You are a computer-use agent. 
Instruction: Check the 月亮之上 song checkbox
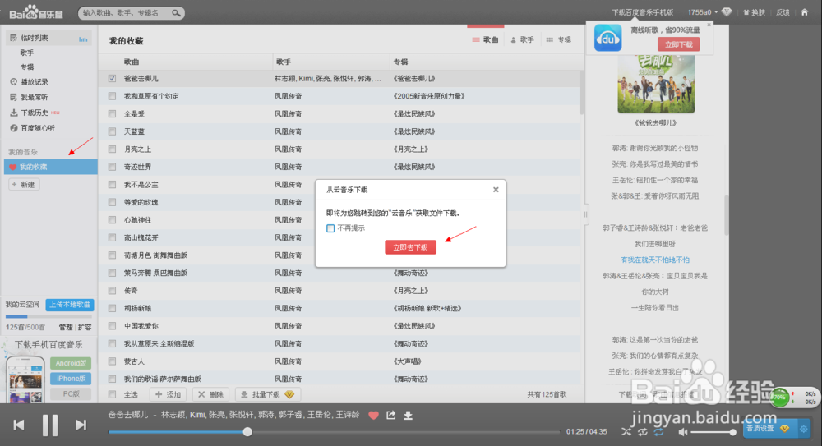(112, 149)
